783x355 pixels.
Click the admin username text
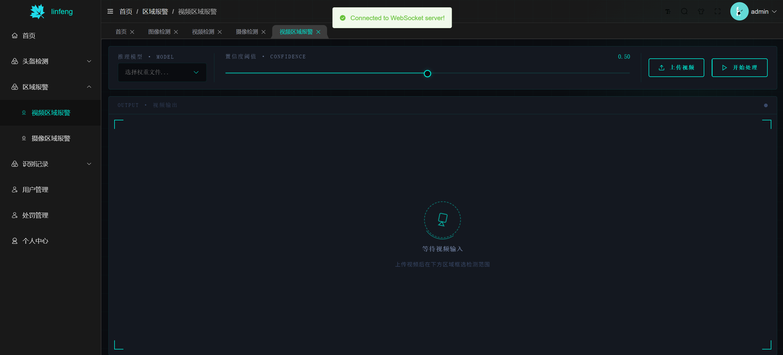coord(760,12)
